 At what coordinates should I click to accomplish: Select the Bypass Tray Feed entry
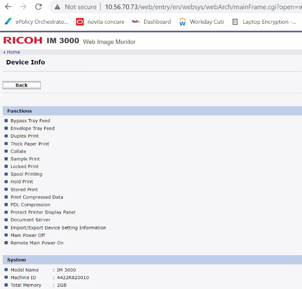[30, 121]
